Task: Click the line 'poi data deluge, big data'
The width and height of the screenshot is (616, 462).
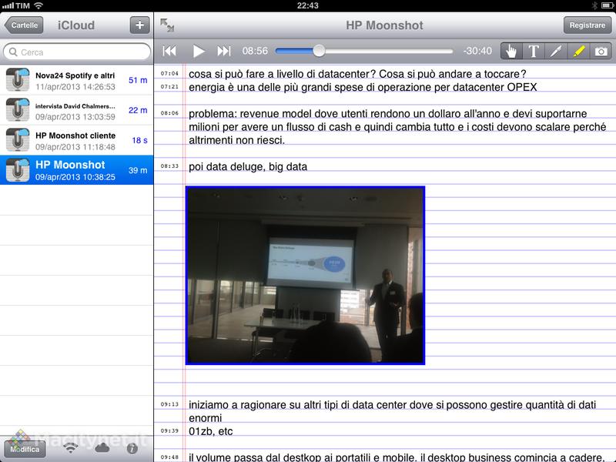Action: (x=248, y=166)
